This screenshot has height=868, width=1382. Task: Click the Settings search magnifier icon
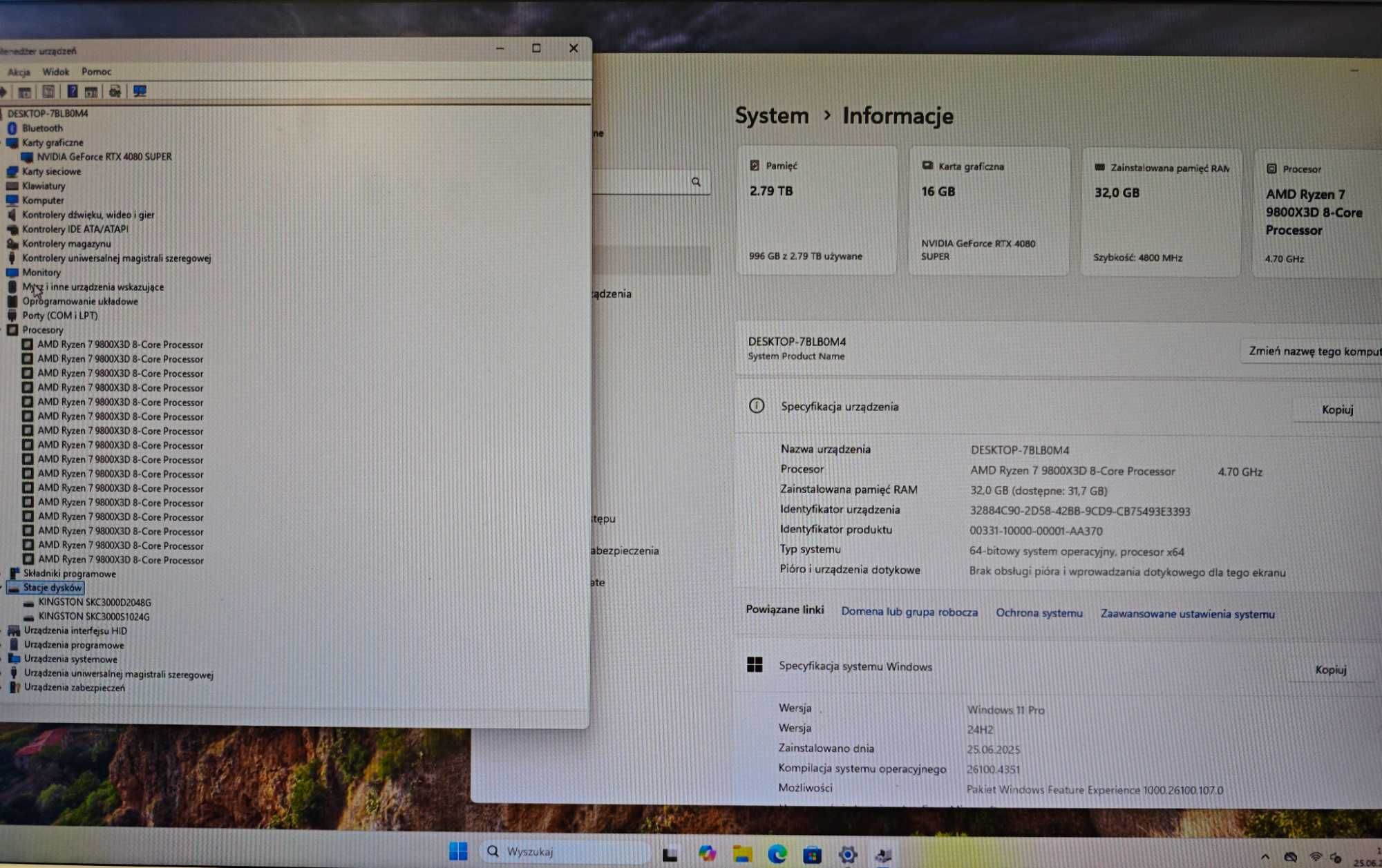pos(696,182)
